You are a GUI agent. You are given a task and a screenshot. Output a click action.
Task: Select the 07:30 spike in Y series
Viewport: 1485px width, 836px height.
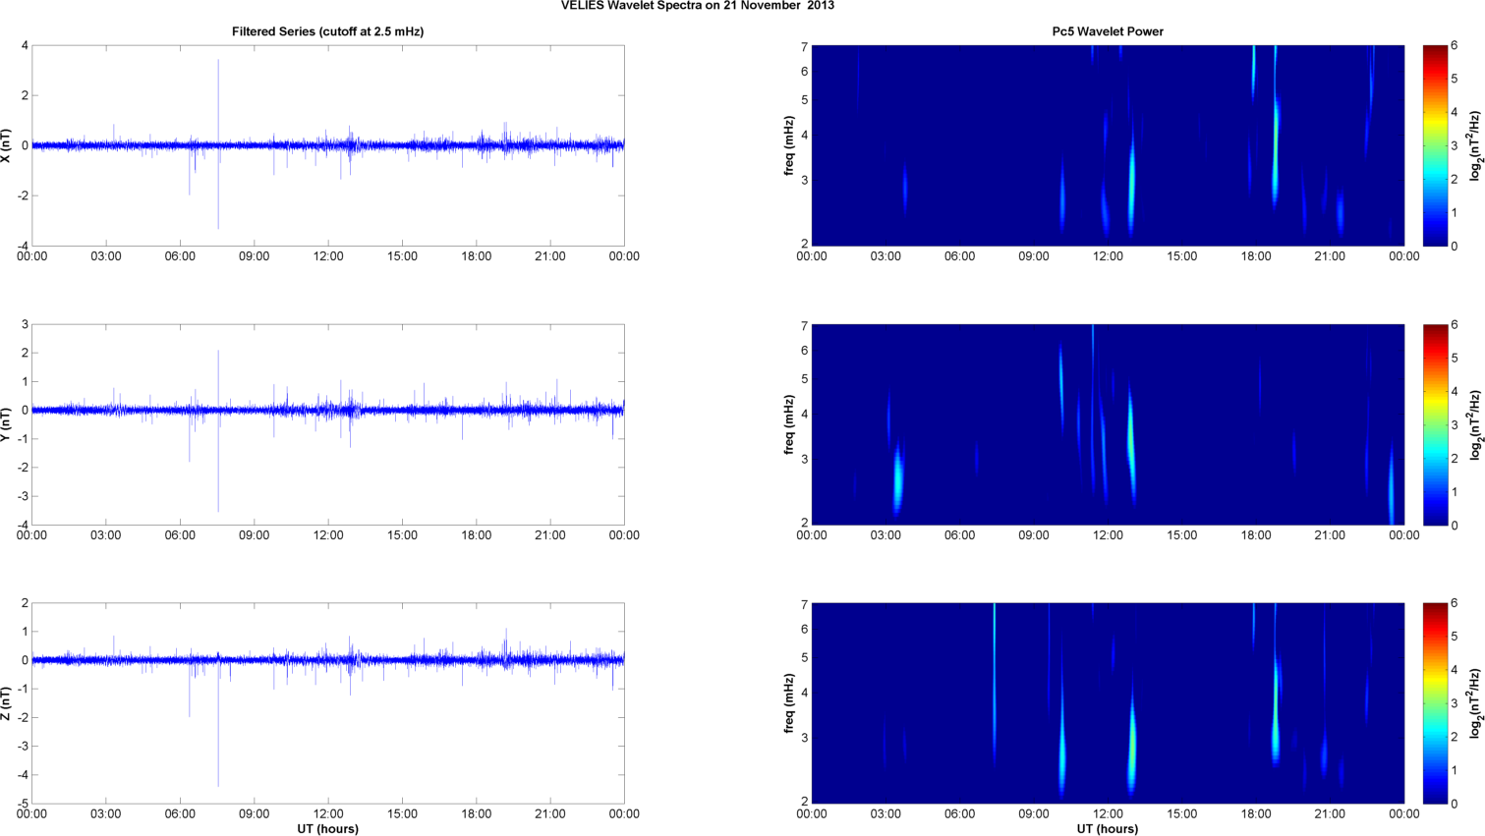(x=218, y=430)
